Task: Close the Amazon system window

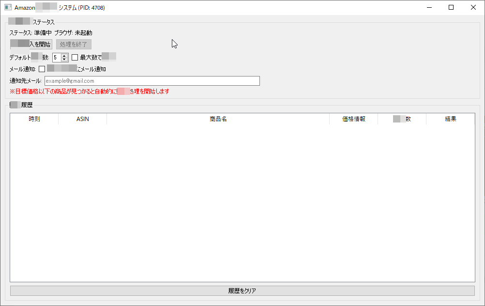Action: [x=473, y=8]
